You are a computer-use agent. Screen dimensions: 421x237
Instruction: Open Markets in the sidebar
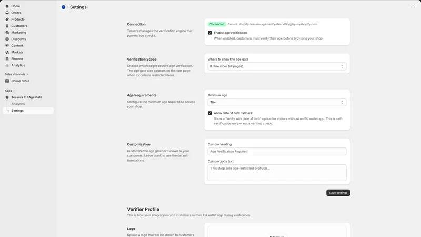(x=28, y=52)
